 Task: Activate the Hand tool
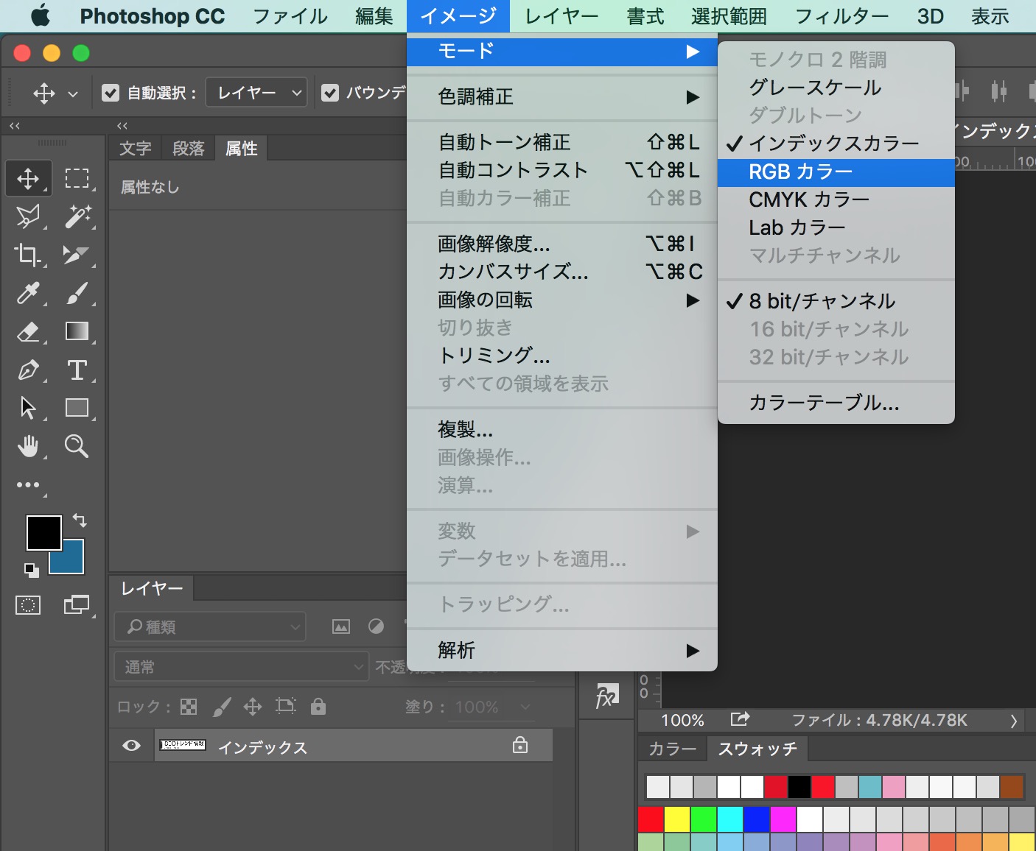click(28, 446)
